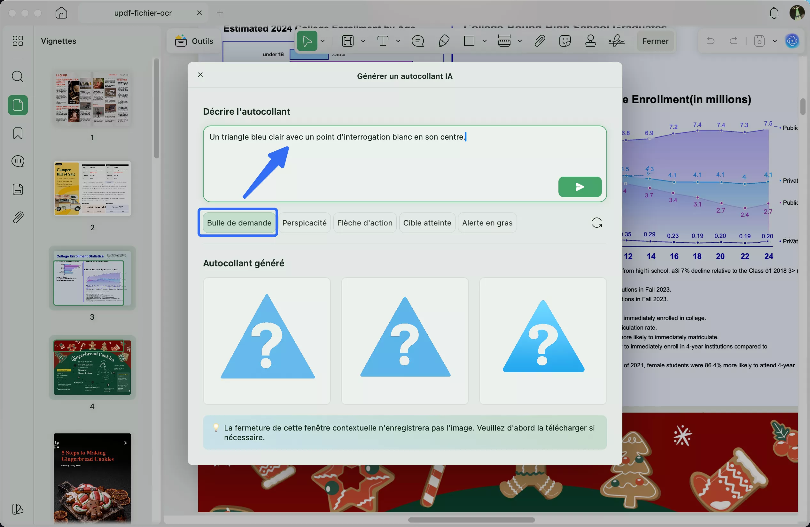Click the Fermer button

point(655,41)
